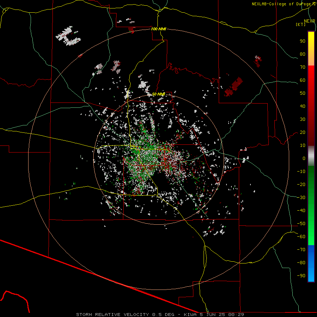
Task: Select the -50 knot scale label
Action: (x=301, y=224)
